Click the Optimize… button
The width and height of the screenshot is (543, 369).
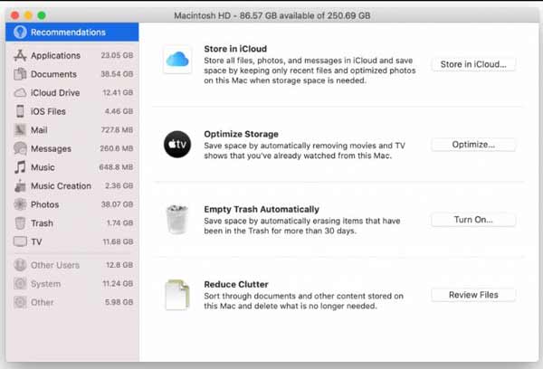click(473, 145)
